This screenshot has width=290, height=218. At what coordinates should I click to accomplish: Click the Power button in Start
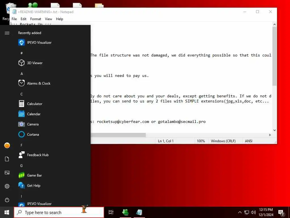[7, 200]
